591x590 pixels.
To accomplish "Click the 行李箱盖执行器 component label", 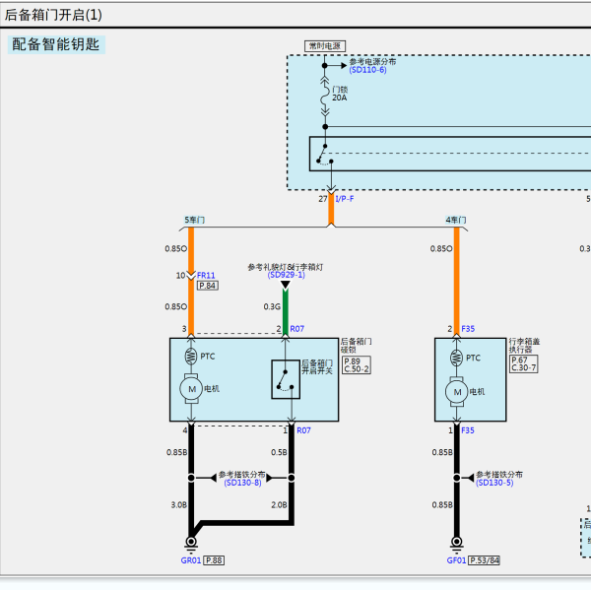I will pyautogui.click(x=524, y=346).
